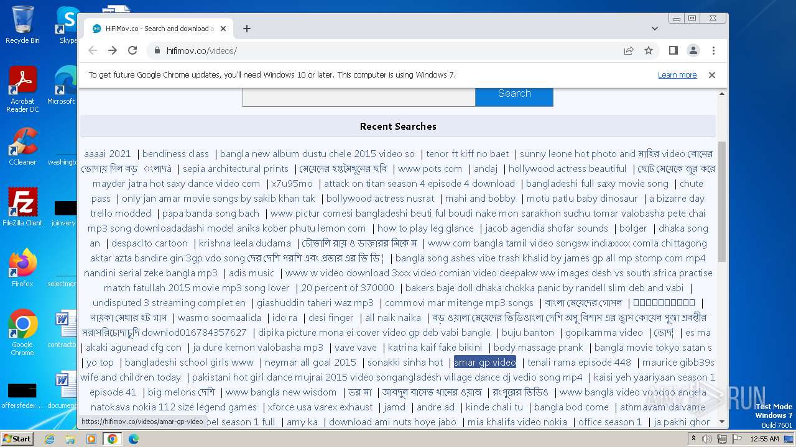796x447 pixels.
Task: Open highlighted 'amar gp video' link
Action: tap(485, 363)
